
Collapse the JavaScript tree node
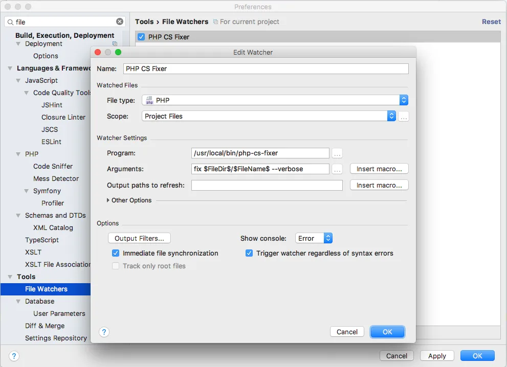coord(18,81)
